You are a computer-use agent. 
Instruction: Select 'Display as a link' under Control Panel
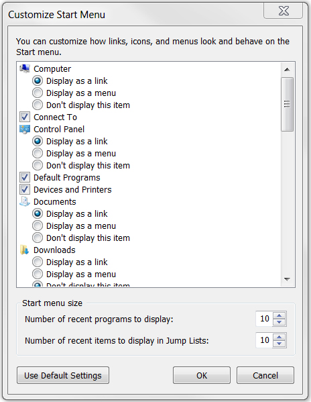point(38,141)
